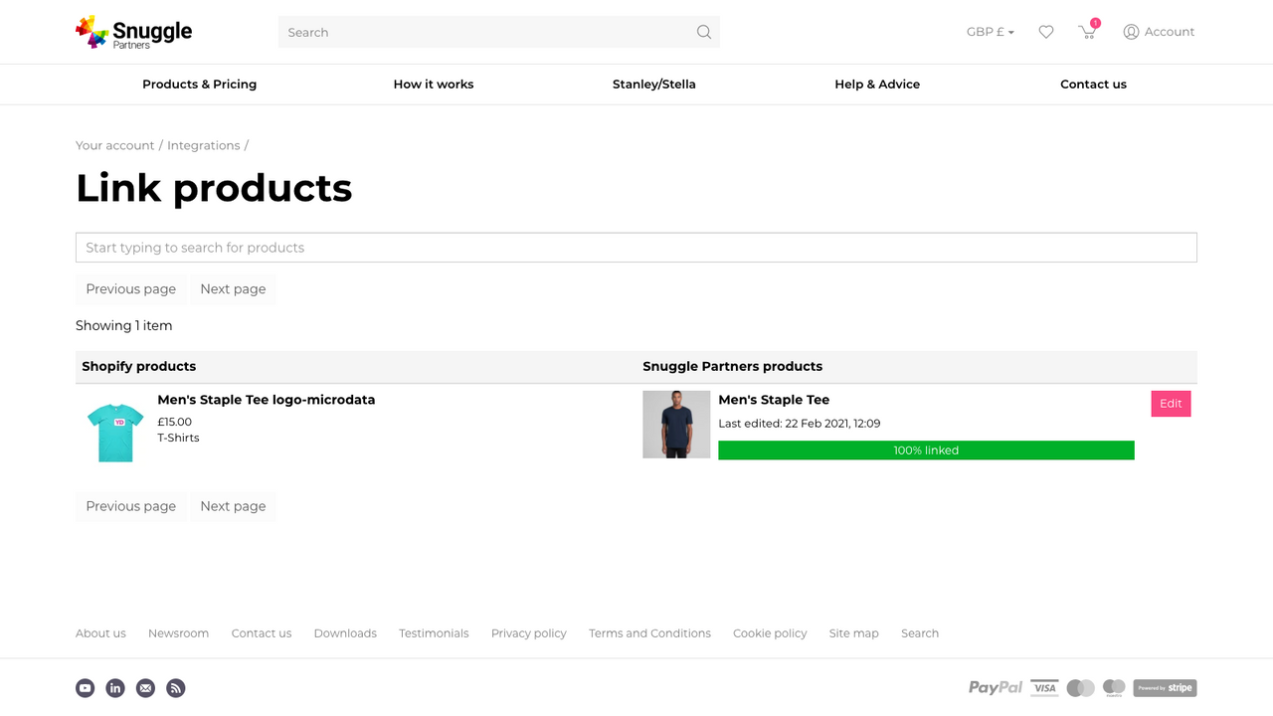Open the Help & Advice menu
Image resolution: width=1273 pixels, height=716 pixels.
877,85
